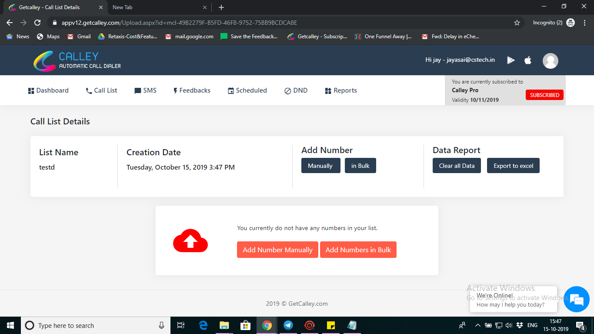Open Microsoft Store from the taskbar
This screenshot has height=334, width=594.
246,325
